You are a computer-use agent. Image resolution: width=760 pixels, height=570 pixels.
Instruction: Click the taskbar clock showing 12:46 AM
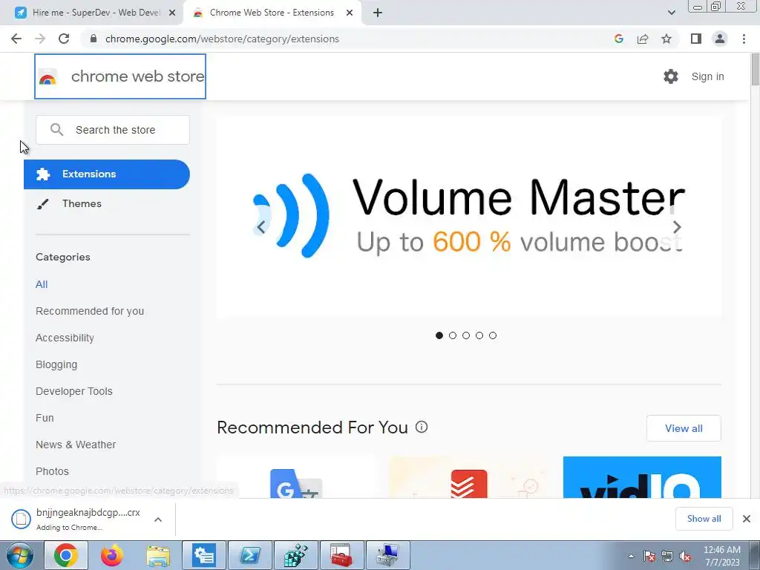(721, 556)
